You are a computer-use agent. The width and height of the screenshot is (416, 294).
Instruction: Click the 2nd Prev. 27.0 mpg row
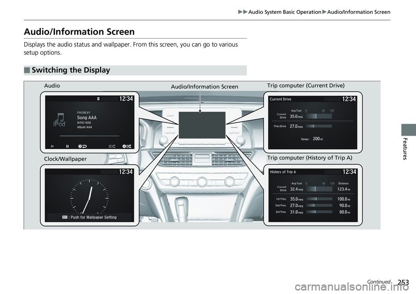tap(313, 206)
